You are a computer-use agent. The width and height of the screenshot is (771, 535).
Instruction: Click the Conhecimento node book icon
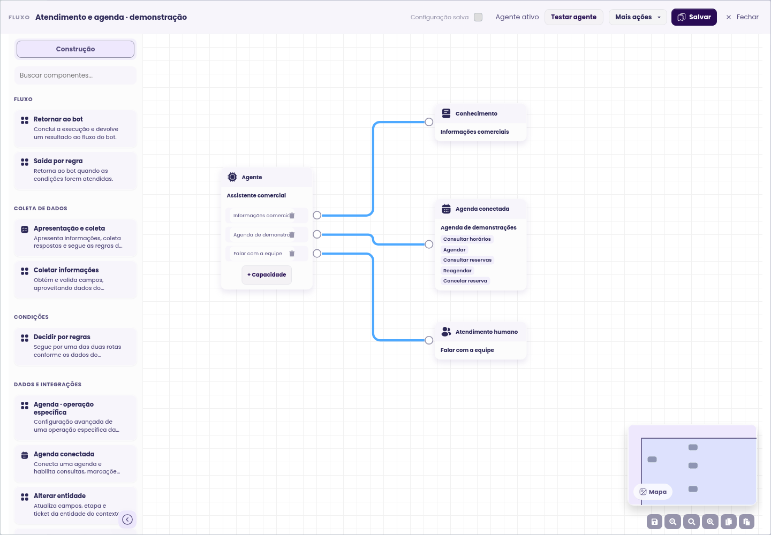446,113
